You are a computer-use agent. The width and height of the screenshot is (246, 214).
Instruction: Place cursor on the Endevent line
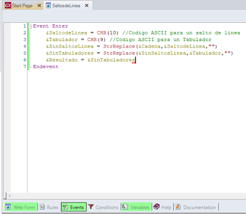(x=46, y=66)
